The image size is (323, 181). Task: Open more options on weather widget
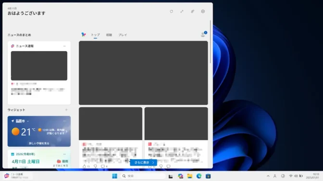coord(64,121)
